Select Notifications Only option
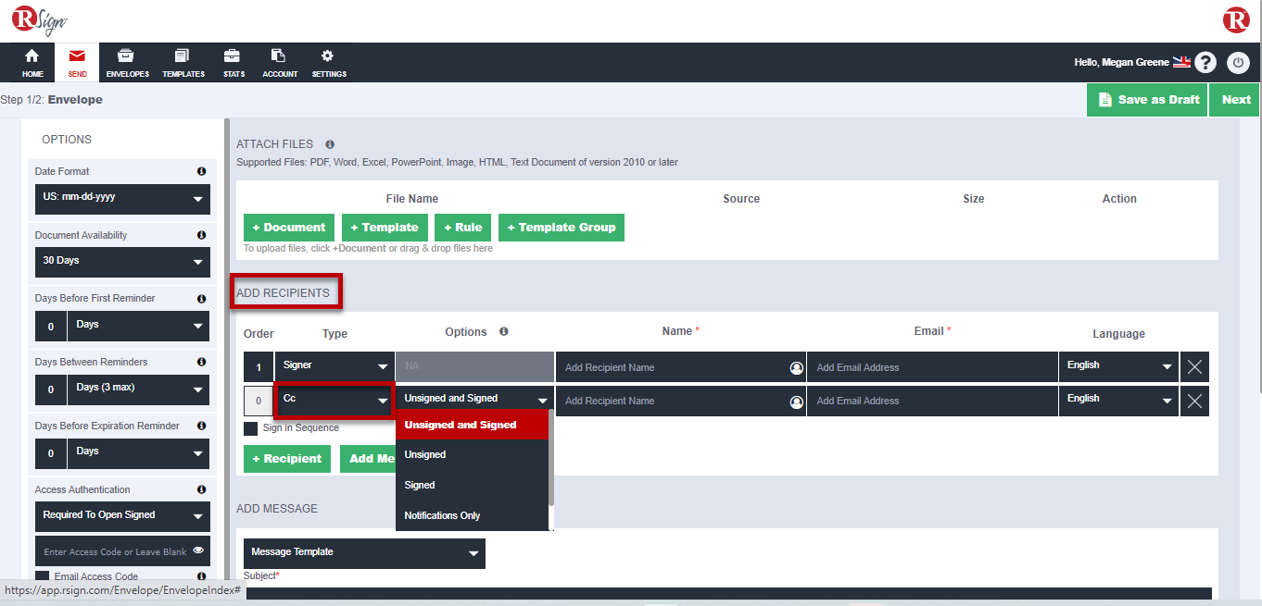 click(x=443, y=515)
